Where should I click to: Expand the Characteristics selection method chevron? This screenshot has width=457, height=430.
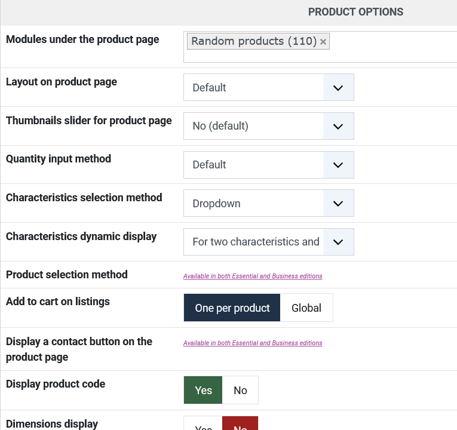click(x=338, y=204)
